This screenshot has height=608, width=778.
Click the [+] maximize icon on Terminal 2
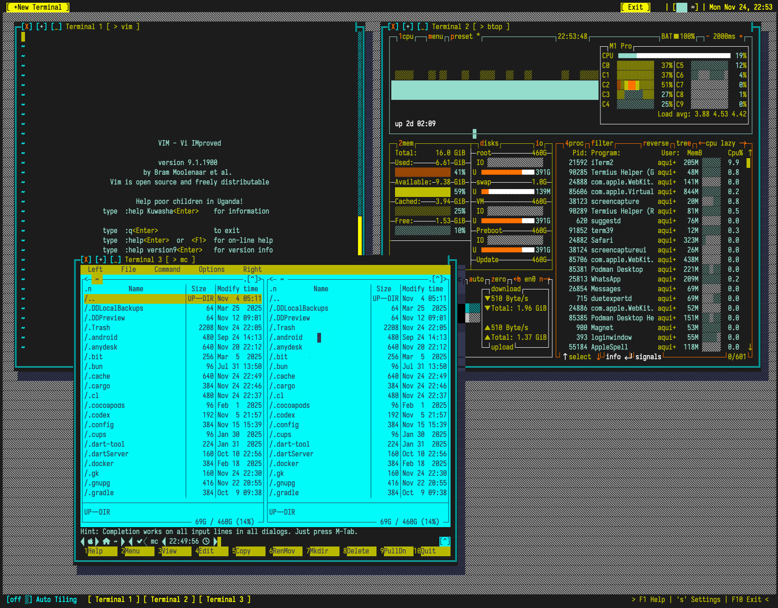pyautogui.click(x=408, y=27)
